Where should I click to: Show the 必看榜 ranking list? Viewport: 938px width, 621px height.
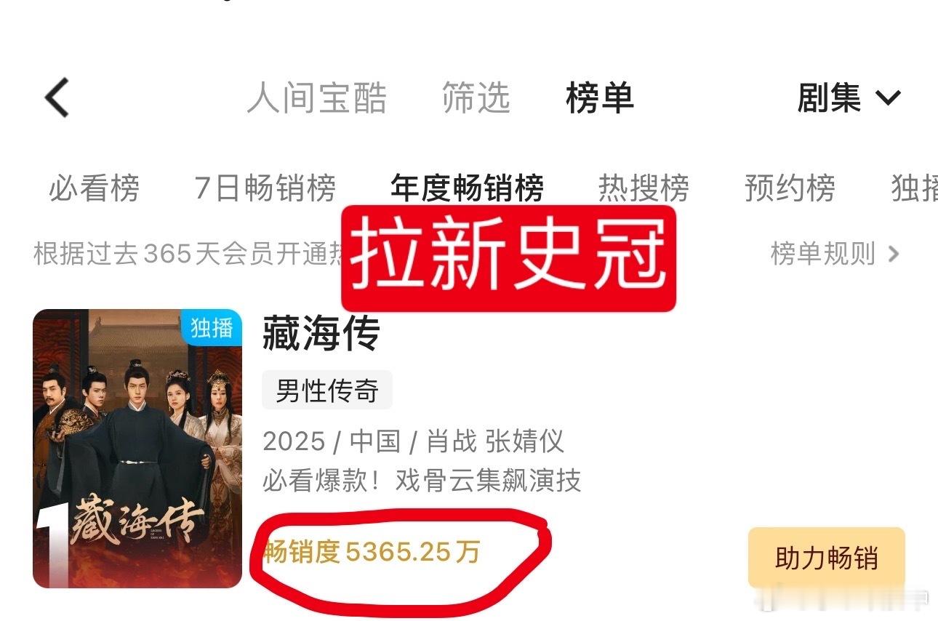[94, 189]
